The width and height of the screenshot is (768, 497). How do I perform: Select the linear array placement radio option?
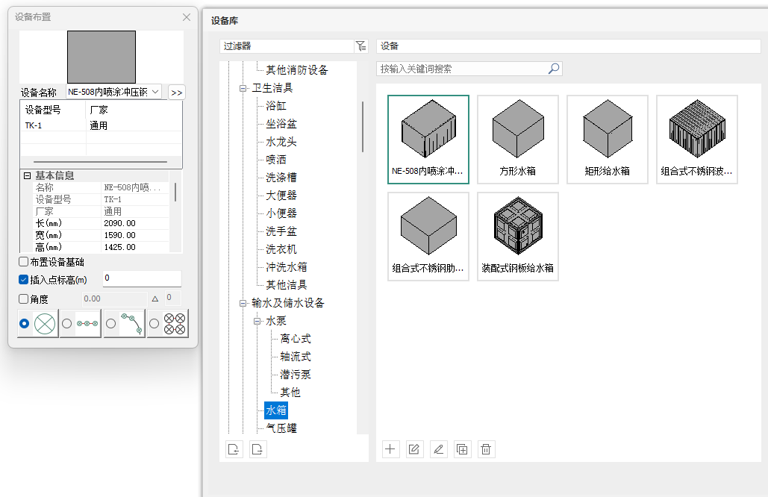coord(67,323)
